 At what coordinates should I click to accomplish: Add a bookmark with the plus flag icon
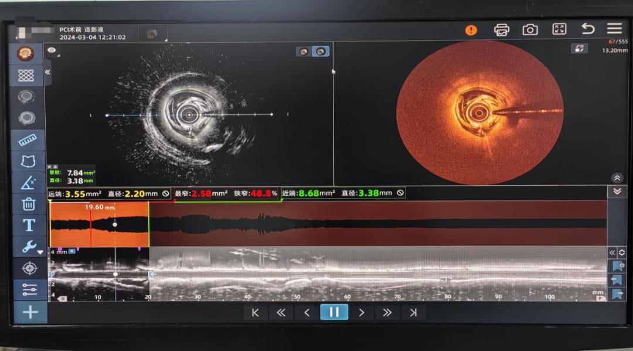[x=618, y=265]
